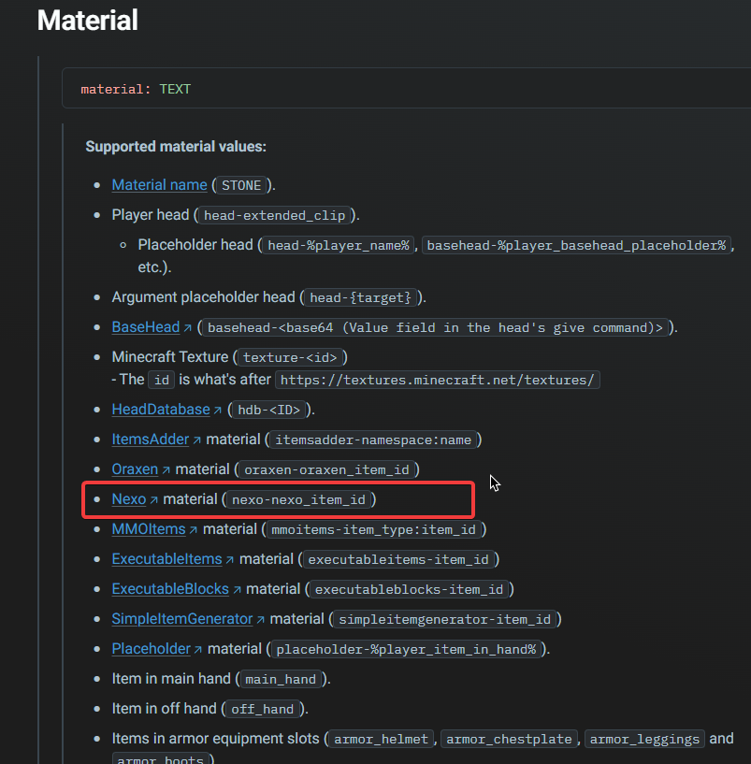
Task: Open the HeadDatabase link
Action: point(161,410)
